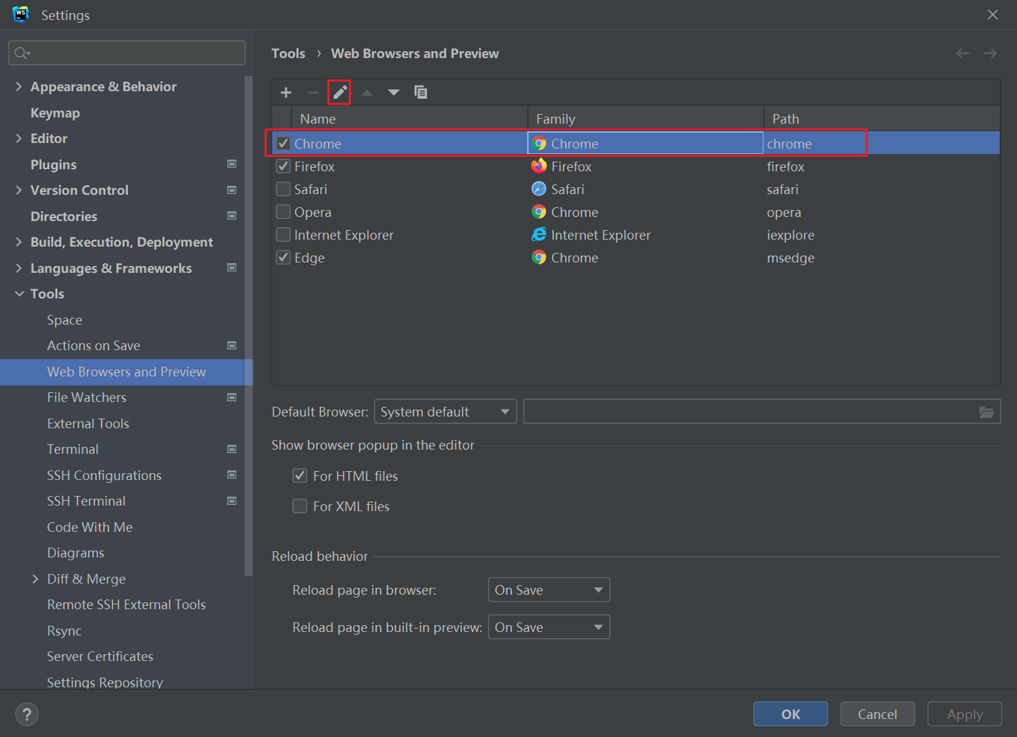
Task: Open the Keymap settings page
Action: click(x=55, y=113)
